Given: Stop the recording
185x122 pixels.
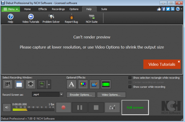Looking at the screenshot, I should [96, 108].
